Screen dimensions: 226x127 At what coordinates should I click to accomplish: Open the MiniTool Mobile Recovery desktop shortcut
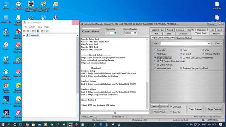click(x=6, y=74)
